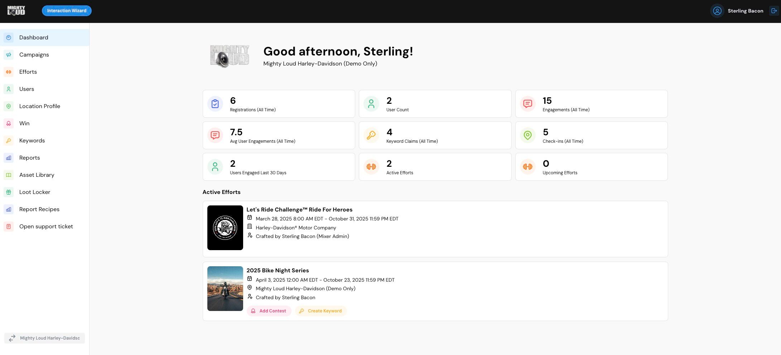This screenshot has height=355, width=781.
Task: Click Sterling Bacon username in header
Action: coord(746,11)
